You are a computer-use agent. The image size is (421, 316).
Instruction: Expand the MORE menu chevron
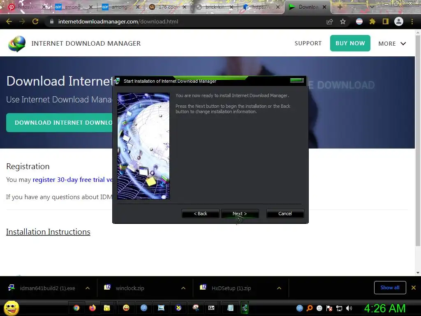pyautogui.click(x=403, y=44)
